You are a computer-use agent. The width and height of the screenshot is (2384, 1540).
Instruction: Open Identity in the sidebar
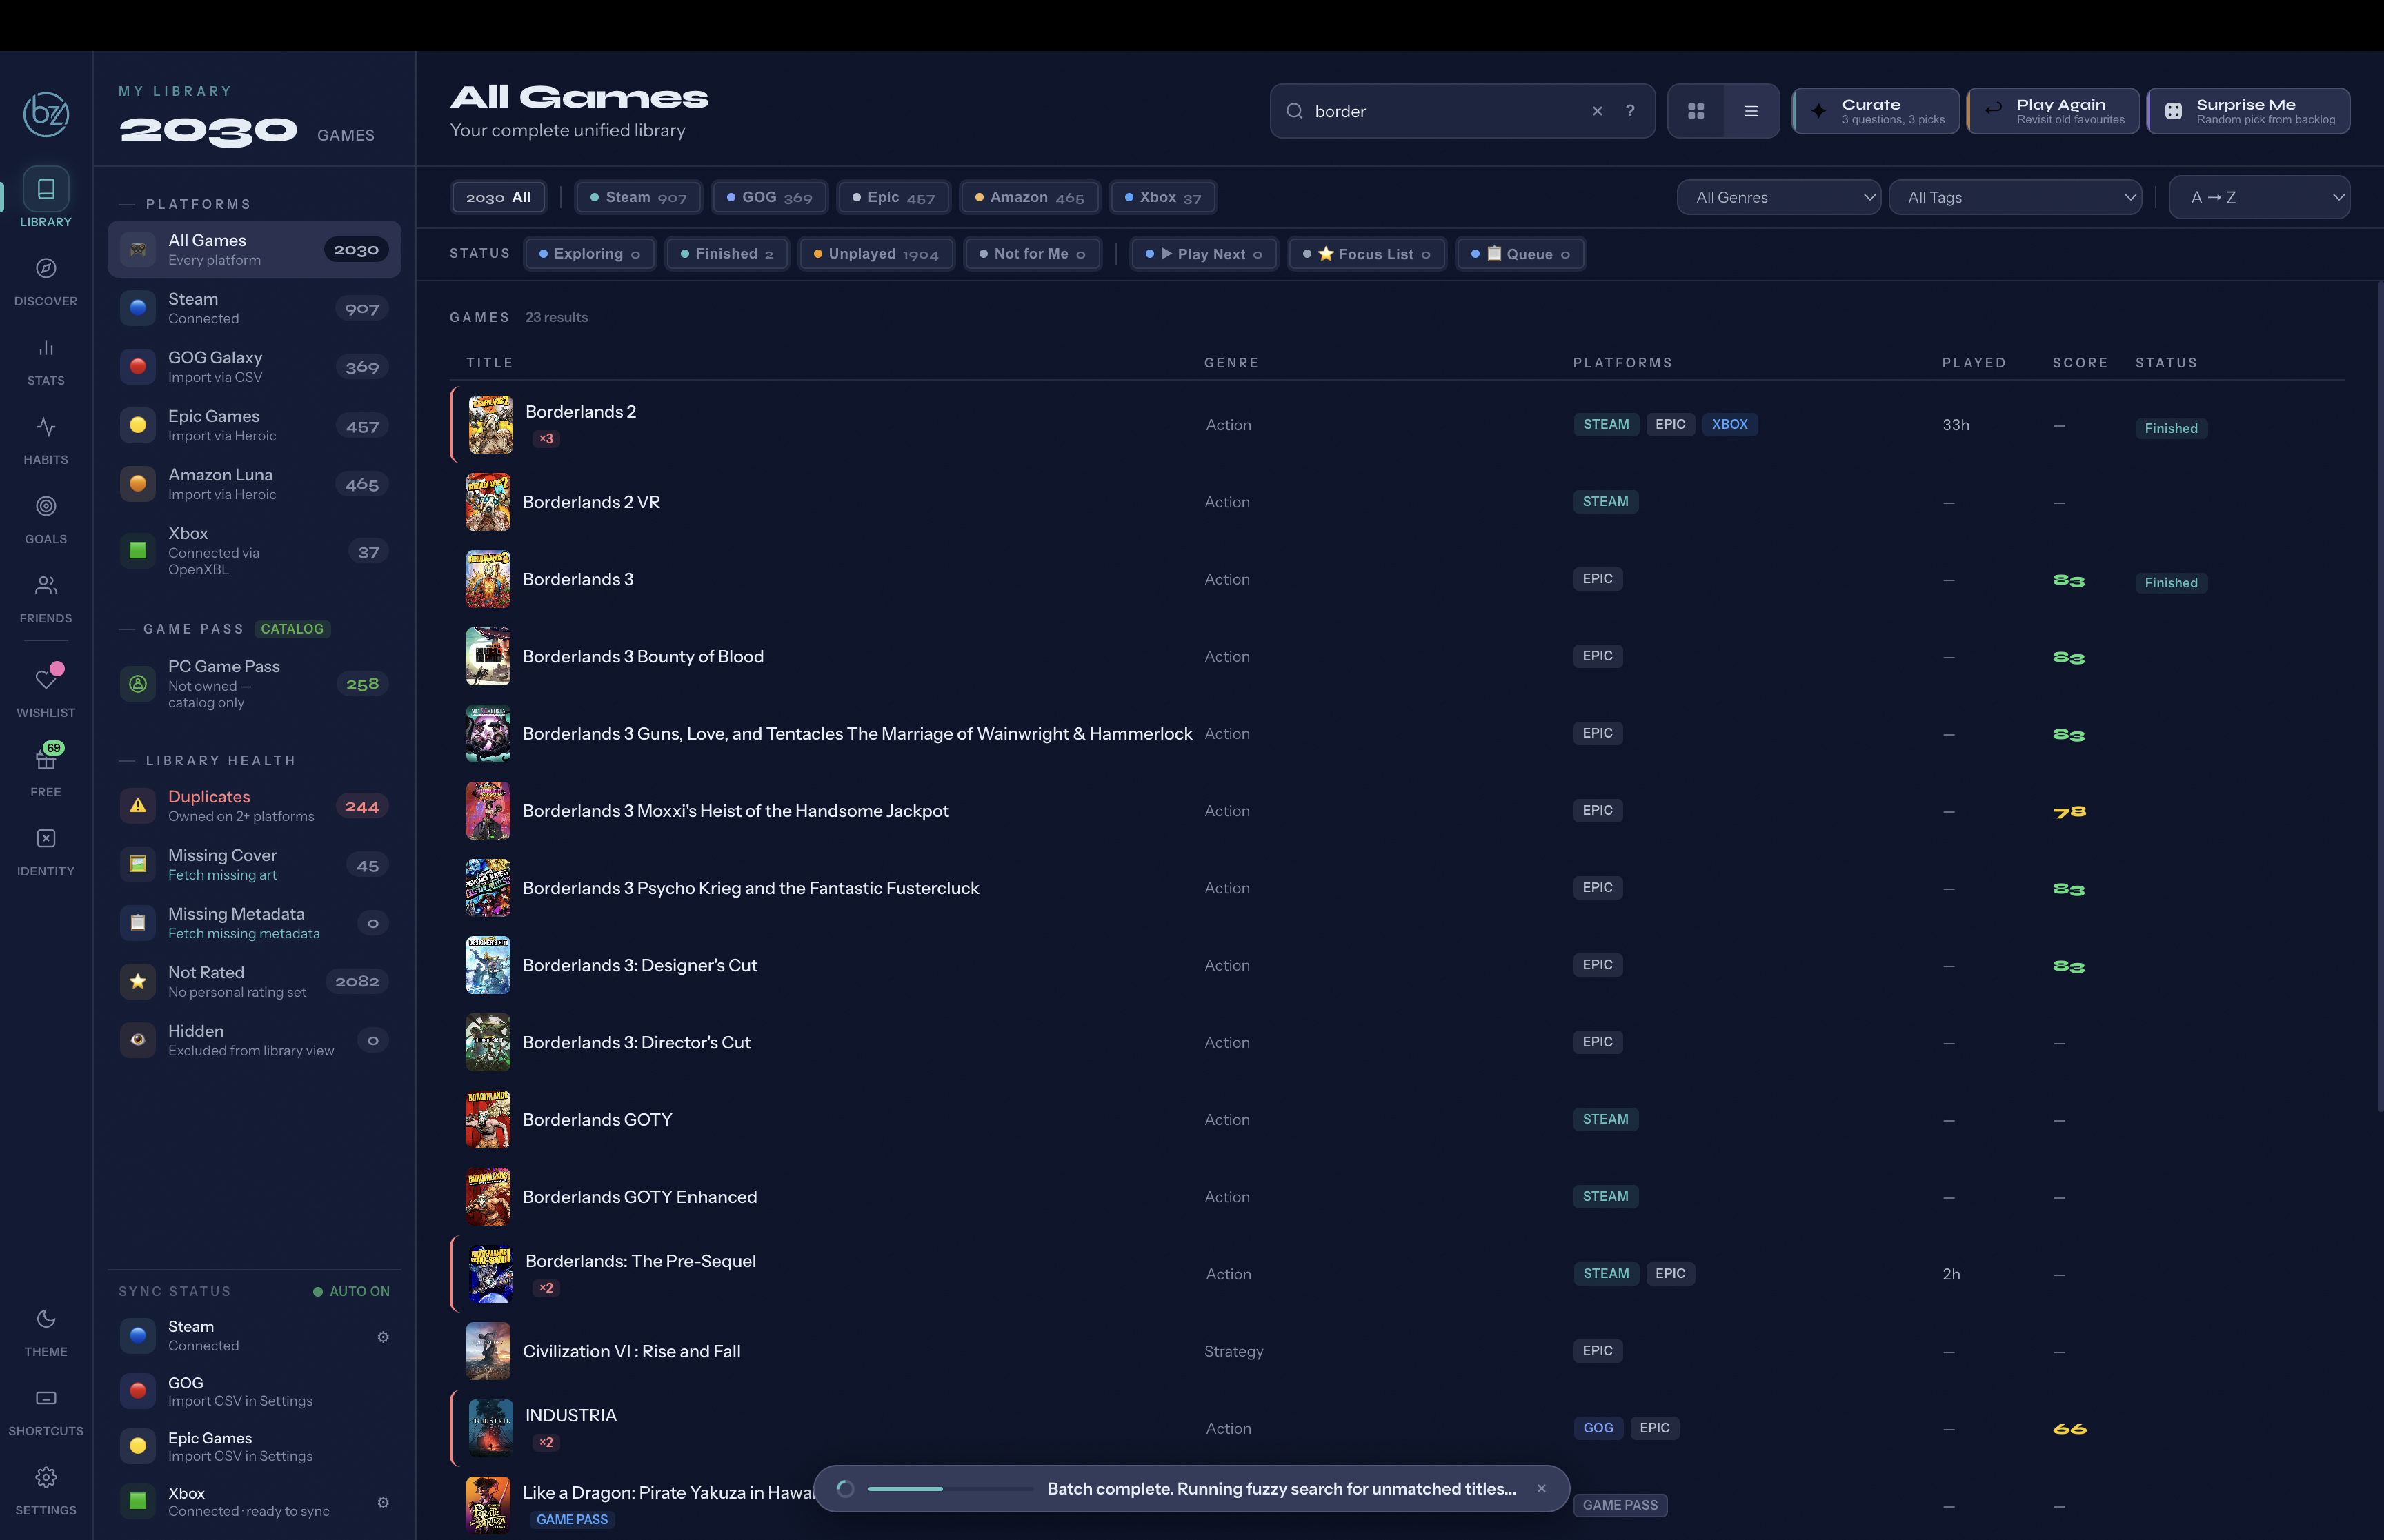46,838
